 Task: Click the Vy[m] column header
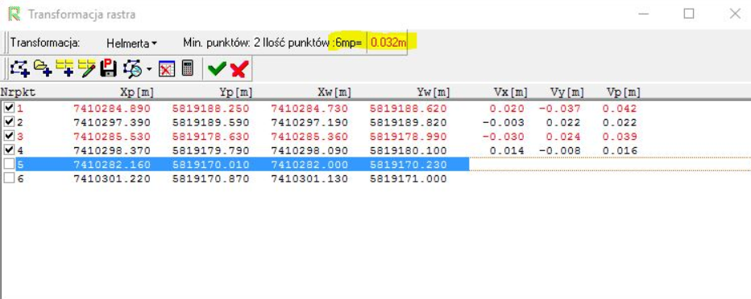pos(567,92)
